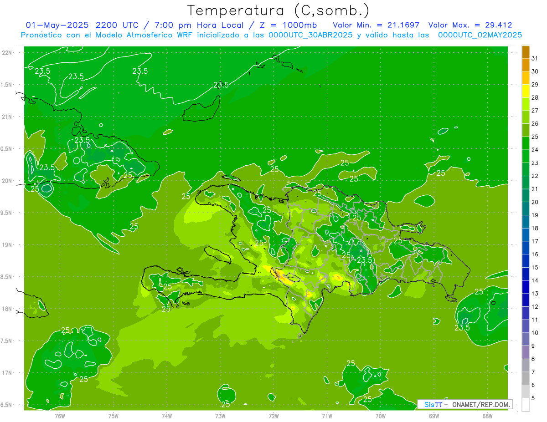Click the color-scale value '27'
This screenshot has width=547, height=422.
coord(535,111)
